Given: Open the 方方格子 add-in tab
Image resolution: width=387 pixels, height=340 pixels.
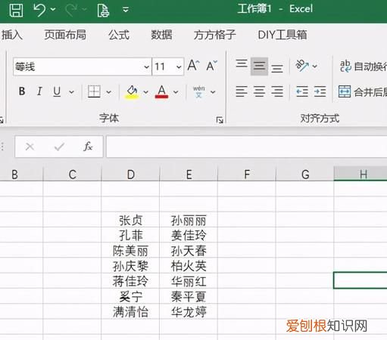Looking at the screenshot, I should click(x=215, y=35).
